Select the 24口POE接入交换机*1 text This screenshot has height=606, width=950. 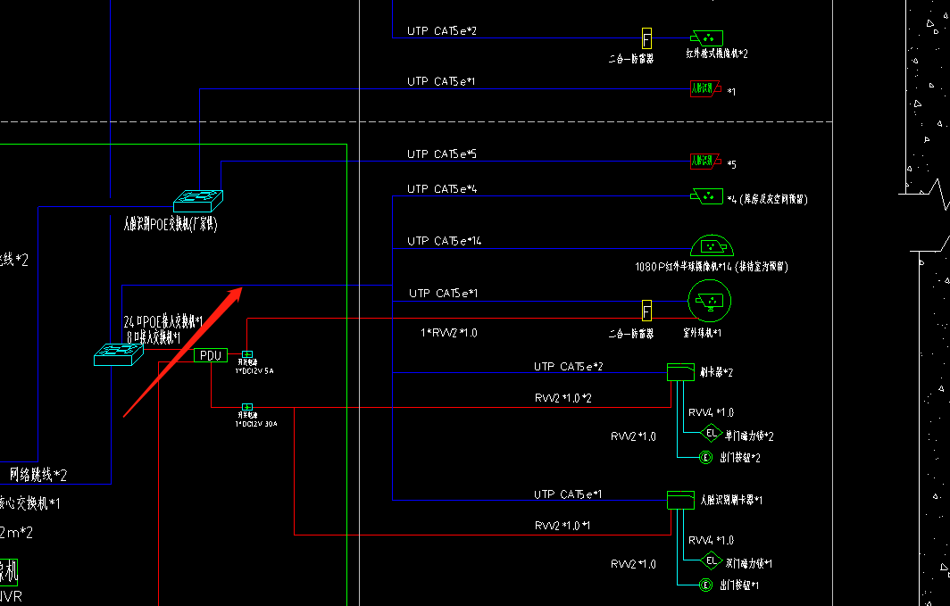coord(163,321)
